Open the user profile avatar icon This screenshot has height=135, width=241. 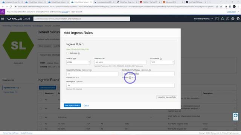(x=238, y=19)
